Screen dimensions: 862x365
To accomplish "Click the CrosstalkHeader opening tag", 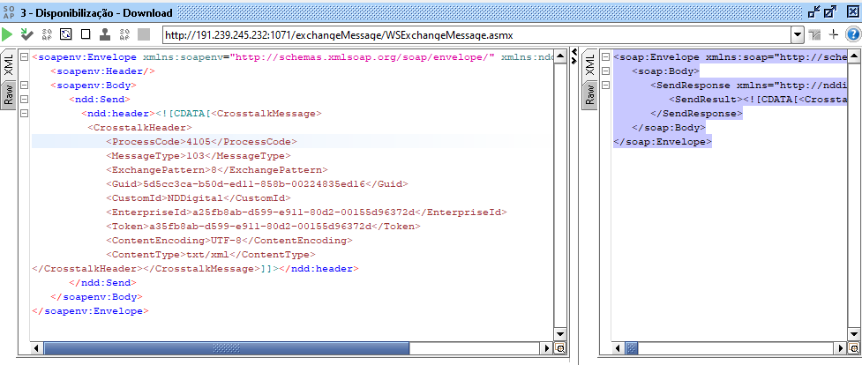I will (139, 128).
